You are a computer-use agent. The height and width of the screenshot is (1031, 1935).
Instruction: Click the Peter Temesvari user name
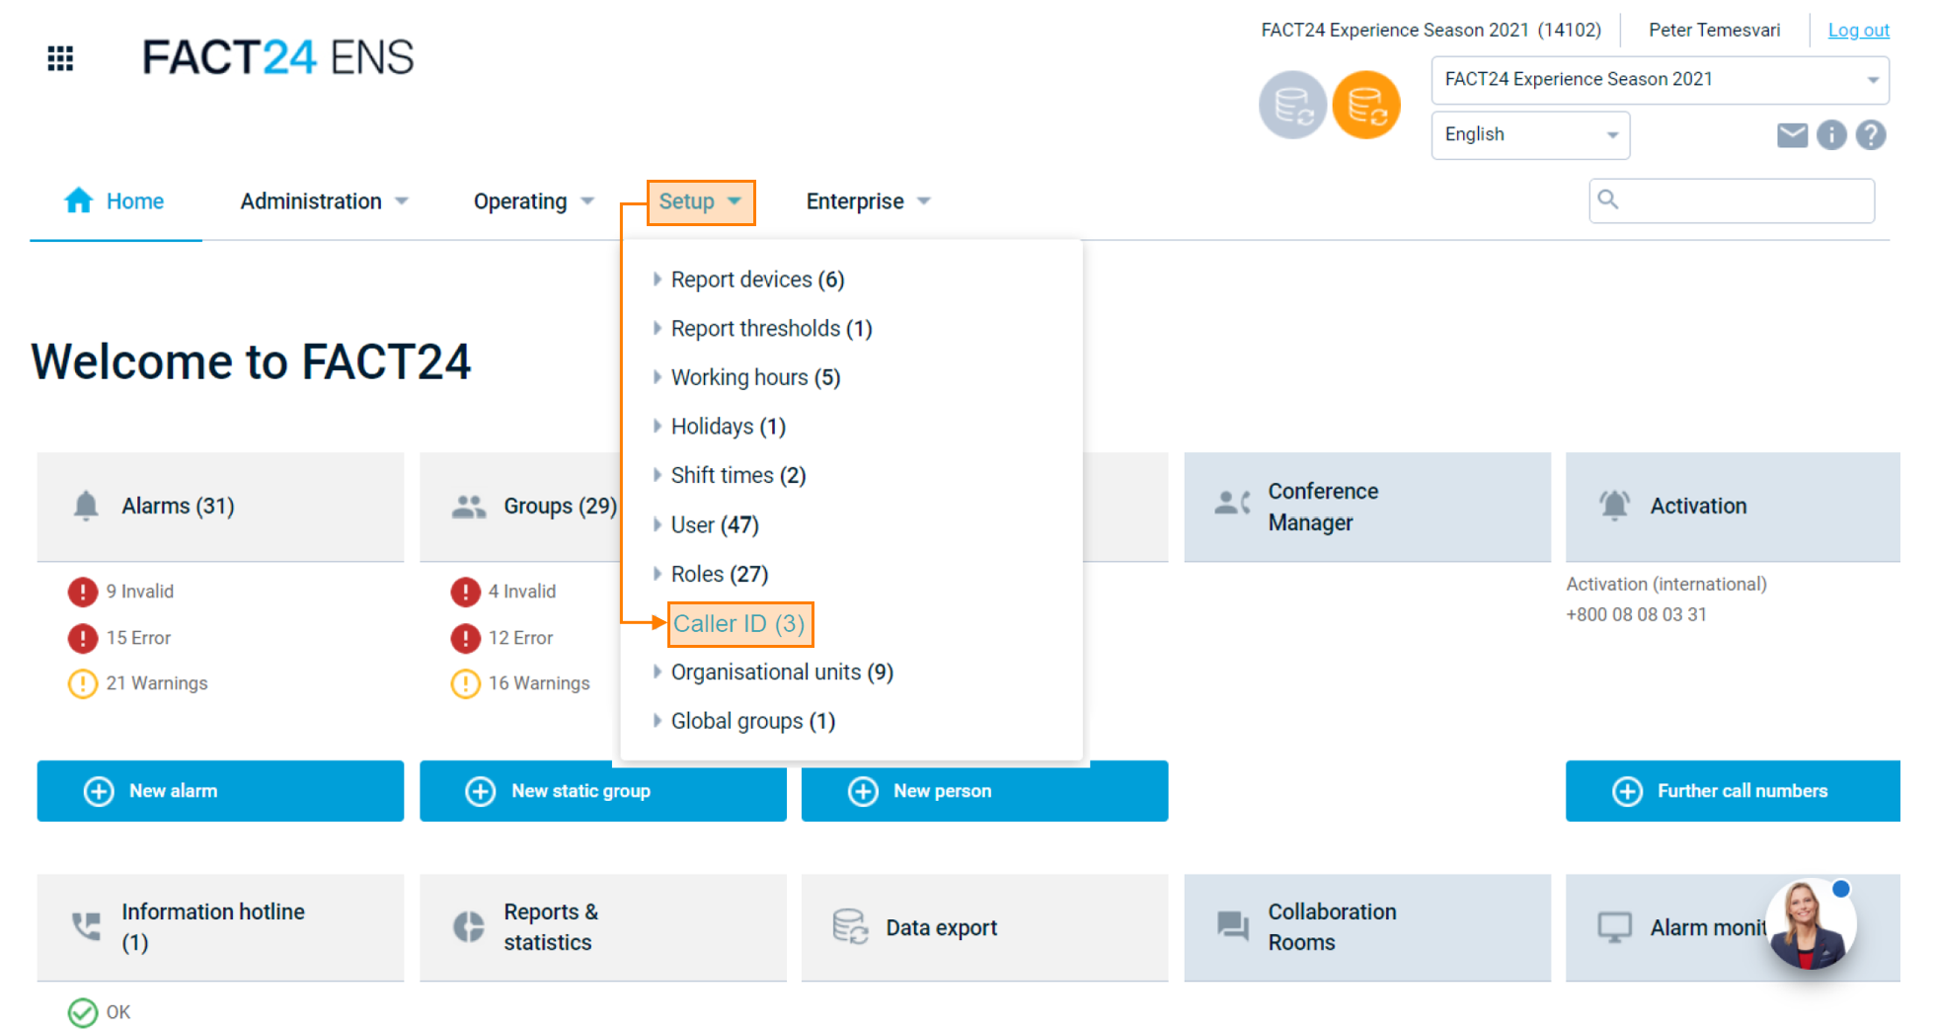pos(1714,30)
